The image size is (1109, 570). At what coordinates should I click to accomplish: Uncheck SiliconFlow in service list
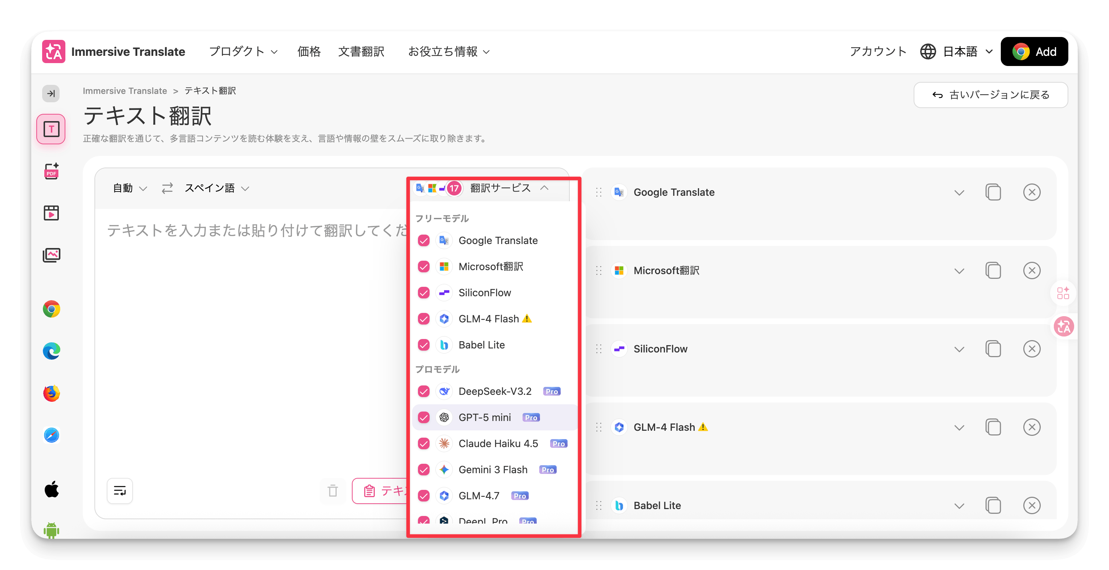tap(424, 293)
